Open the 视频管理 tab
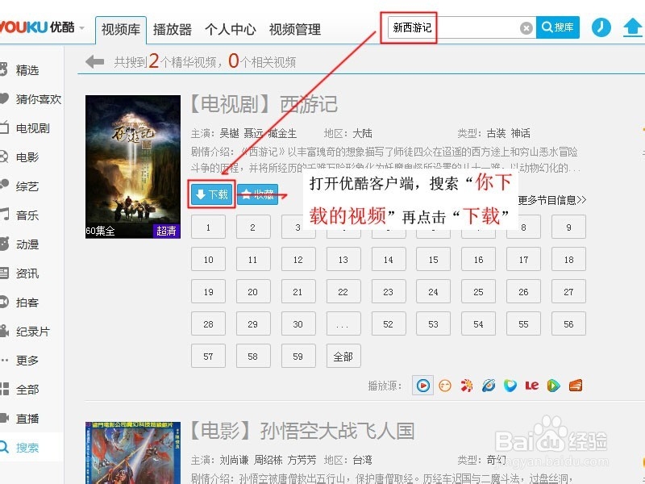 [295, 30]
